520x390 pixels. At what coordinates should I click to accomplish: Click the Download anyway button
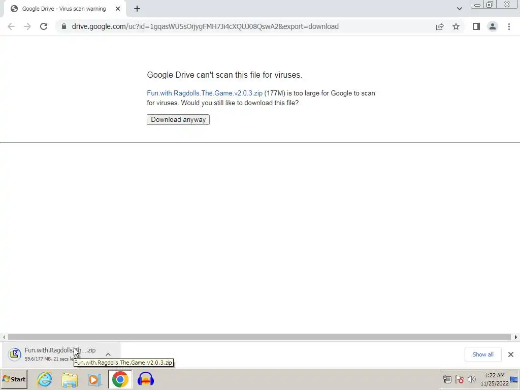[178, 119]
